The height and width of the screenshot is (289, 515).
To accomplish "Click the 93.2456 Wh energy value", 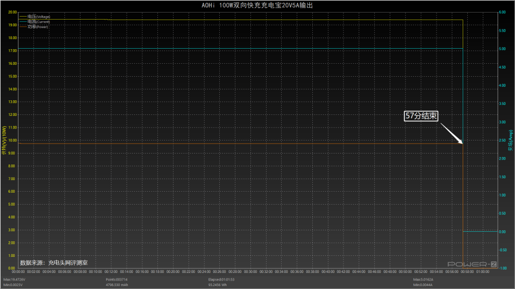I will tap(217, 285).
